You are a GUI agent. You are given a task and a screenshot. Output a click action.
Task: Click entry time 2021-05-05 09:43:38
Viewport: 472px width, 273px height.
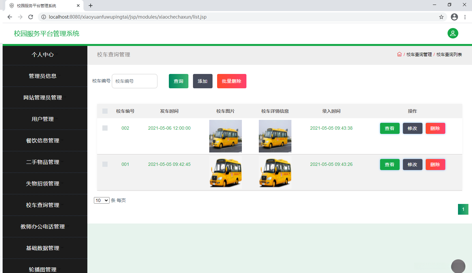click(331, 128)
